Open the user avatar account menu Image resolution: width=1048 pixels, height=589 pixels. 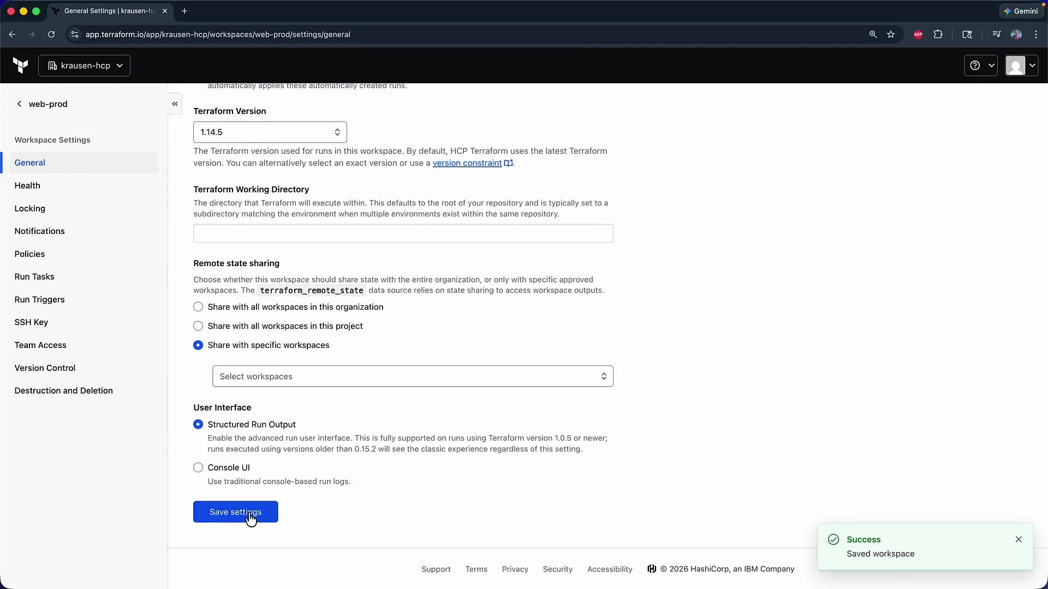coord(1021,65)
